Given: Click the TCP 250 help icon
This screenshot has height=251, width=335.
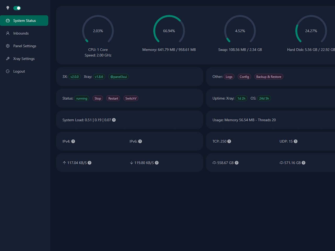Looking at the screenshot, I should [x=229, y=141].
